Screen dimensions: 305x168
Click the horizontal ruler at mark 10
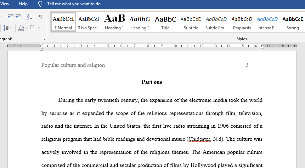point(175,46)
